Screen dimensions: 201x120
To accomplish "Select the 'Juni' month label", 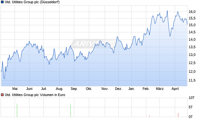I will pyautogui.click(x=30, y=89).
